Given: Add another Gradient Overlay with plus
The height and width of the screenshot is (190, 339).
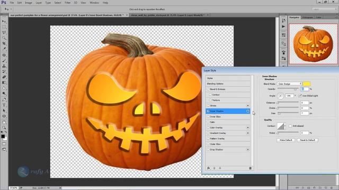Looking at the screenshot, I should (x=248, y=133).
